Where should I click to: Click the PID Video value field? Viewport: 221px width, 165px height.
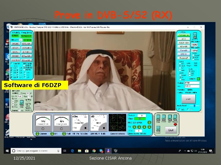pyautogui.click(x=195, y=45)
